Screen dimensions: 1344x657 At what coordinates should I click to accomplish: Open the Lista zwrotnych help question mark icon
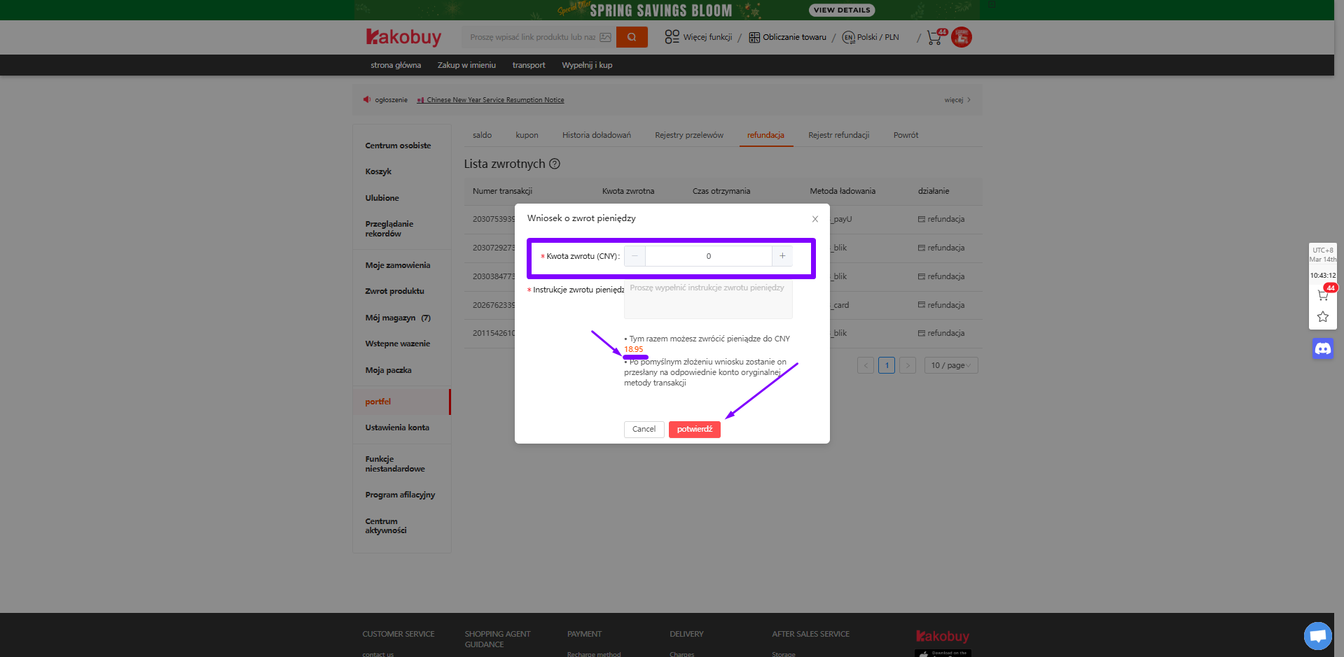tap(555, 163)
